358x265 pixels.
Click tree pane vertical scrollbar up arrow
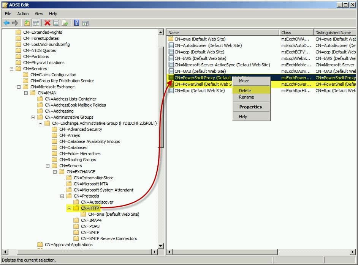pos(161,32)
